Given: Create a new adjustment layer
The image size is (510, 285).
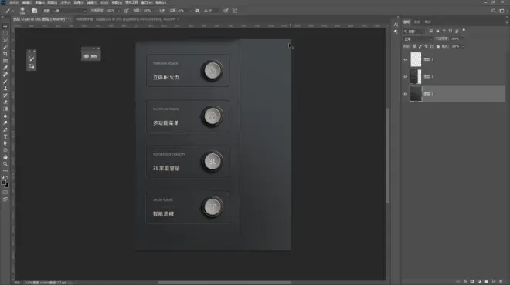Looking at the screenshot, I should click(479, 281).
